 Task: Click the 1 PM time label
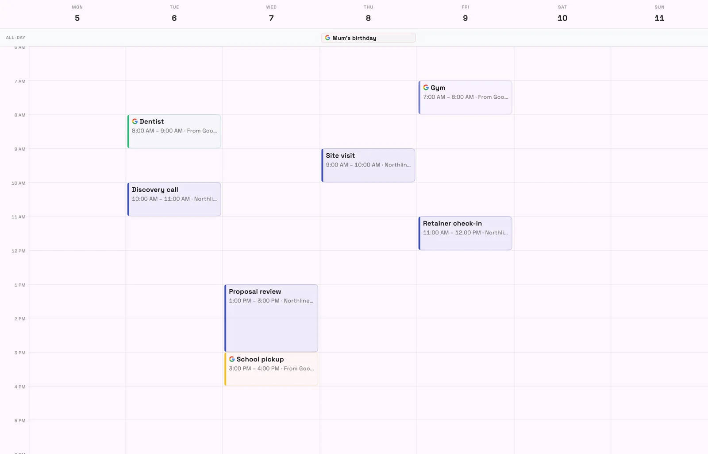pyautogui.click(x=20, y=285)
